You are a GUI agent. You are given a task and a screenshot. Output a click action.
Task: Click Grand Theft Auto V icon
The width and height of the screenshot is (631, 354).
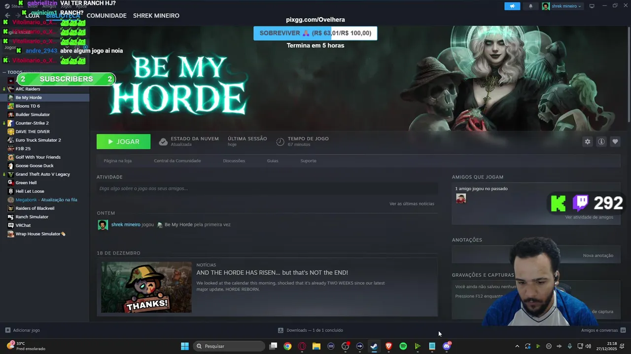point(11,174)
